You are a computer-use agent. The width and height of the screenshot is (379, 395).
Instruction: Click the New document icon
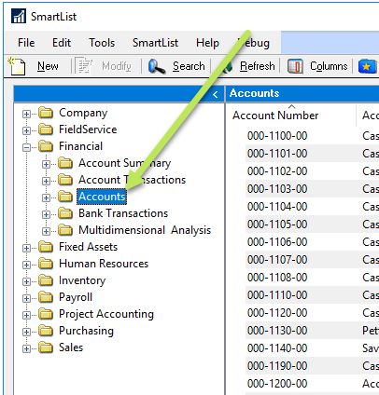pos(17,66)
